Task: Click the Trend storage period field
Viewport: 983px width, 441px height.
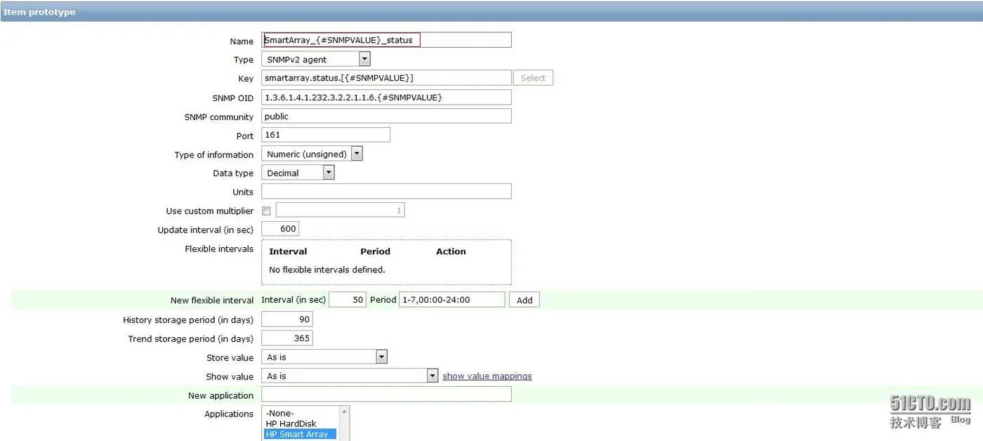Action: (286, 338)
